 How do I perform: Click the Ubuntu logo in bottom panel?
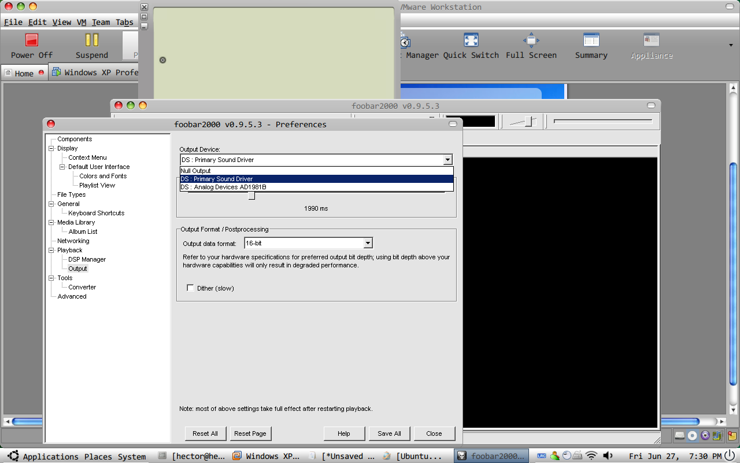coord(13,456)
